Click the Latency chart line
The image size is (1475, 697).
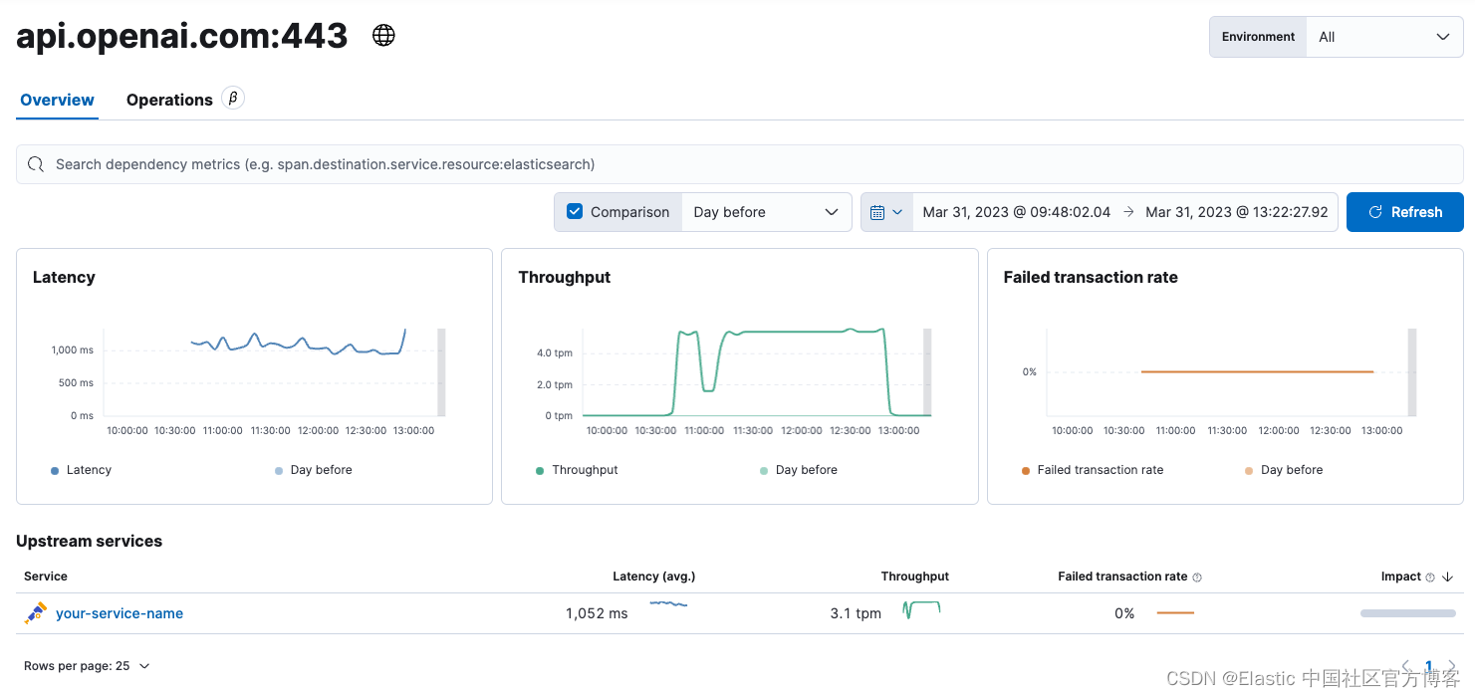[x=298, y=344]
